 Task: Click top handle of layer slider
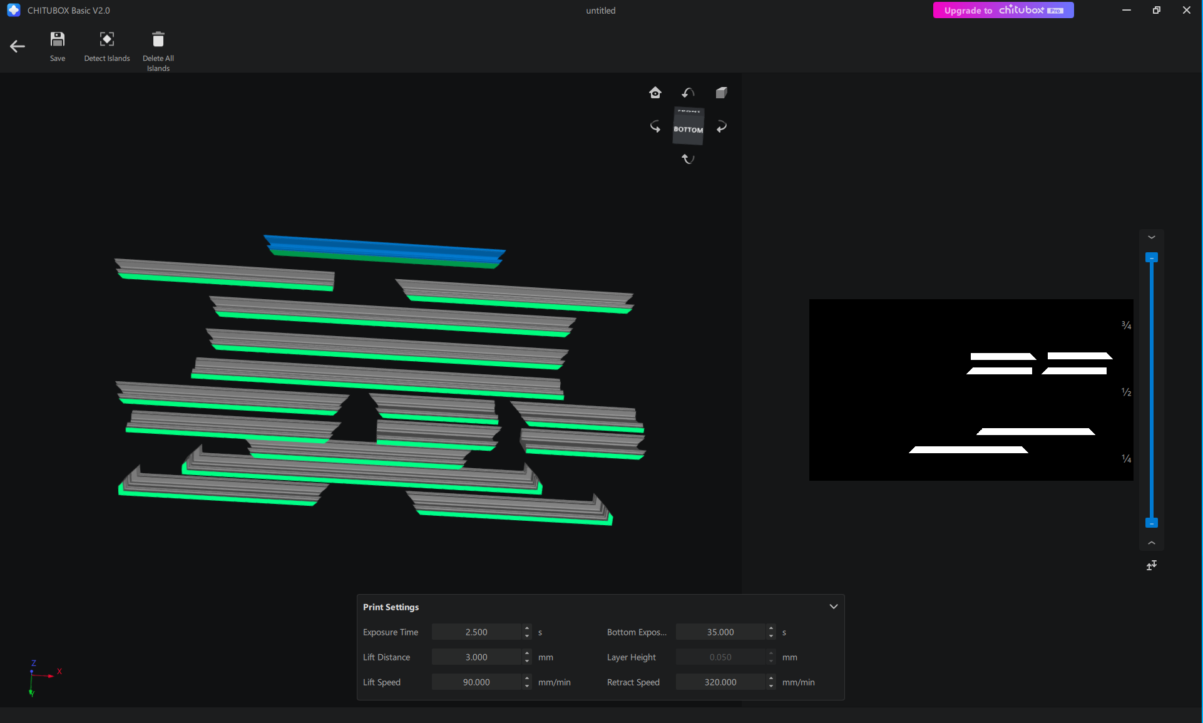coord(1152,257)
